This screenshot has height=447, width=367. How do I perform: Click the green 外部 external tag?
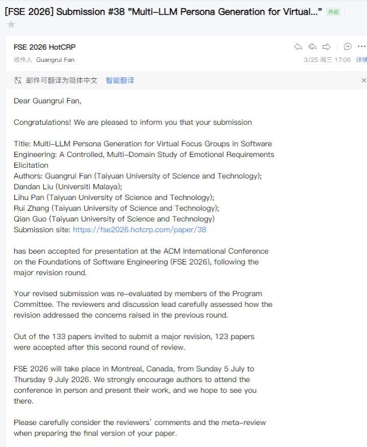333,12
